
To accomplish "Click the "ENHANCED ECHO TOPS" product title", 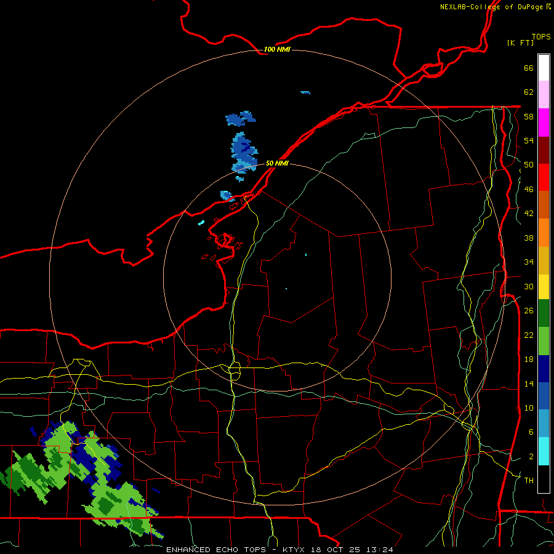I will pyautogui.click(x=216, y=550).
